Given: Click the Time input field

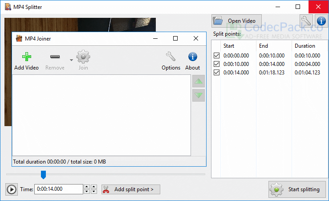Looking at the screenshot, I should coord(59,189).
